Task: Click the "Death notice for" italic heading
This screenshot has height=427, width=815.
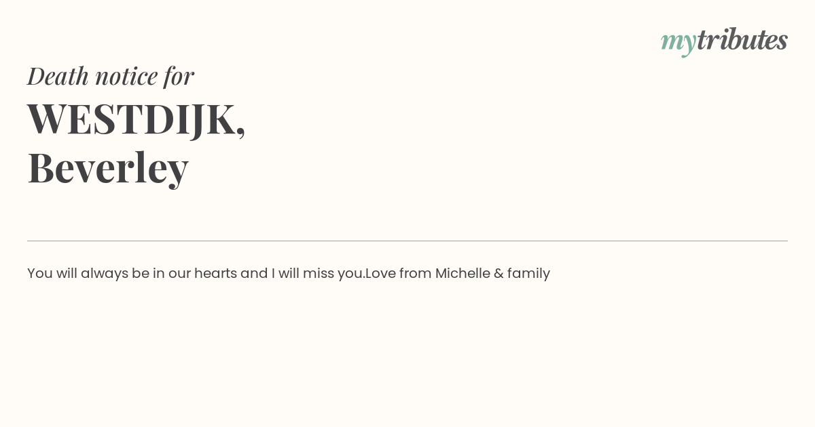Action: [111, 76]
